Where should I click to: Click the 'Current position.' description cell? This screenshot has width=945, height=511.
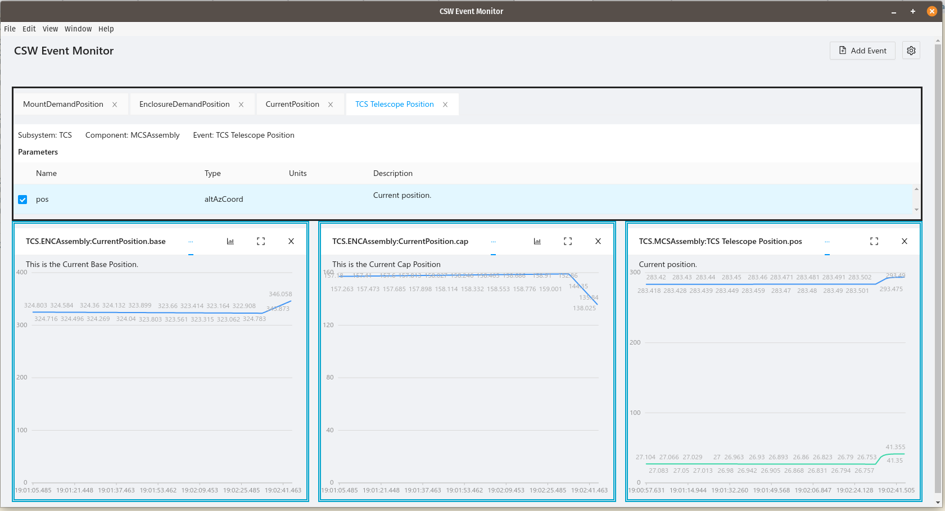point(402,195)
